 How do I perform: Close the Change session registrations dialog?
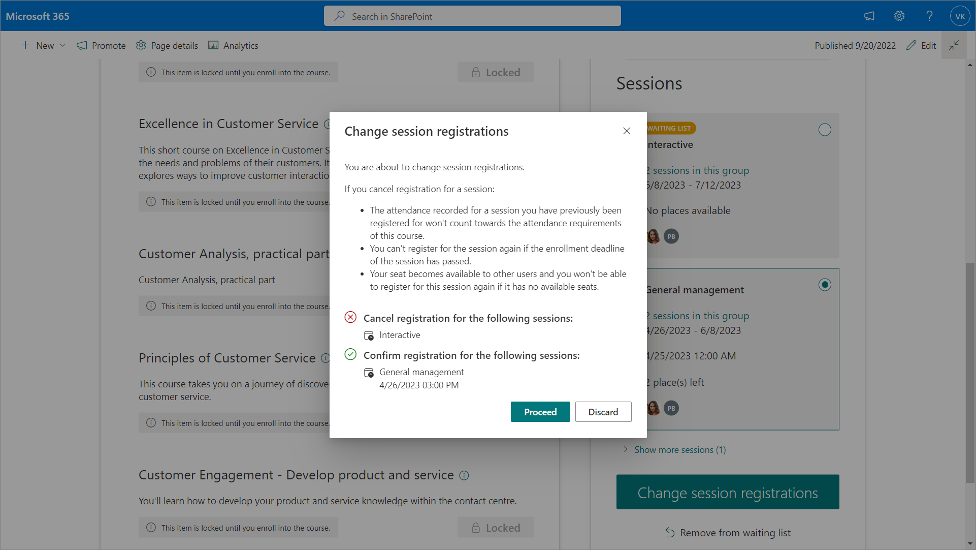coord(627,131)
